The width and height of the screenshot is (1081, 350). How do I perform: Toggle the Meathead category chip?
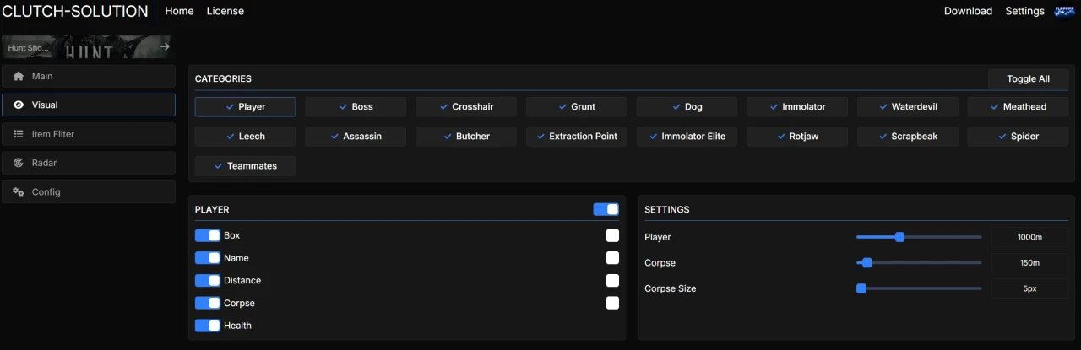[x=1018, y=106]
